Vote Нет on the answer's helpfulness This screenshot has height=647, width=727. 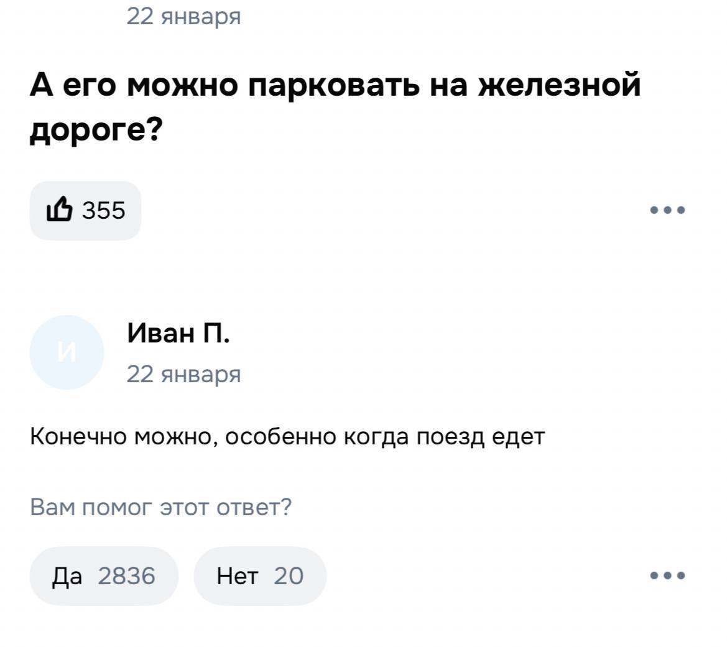pos(236,576)
